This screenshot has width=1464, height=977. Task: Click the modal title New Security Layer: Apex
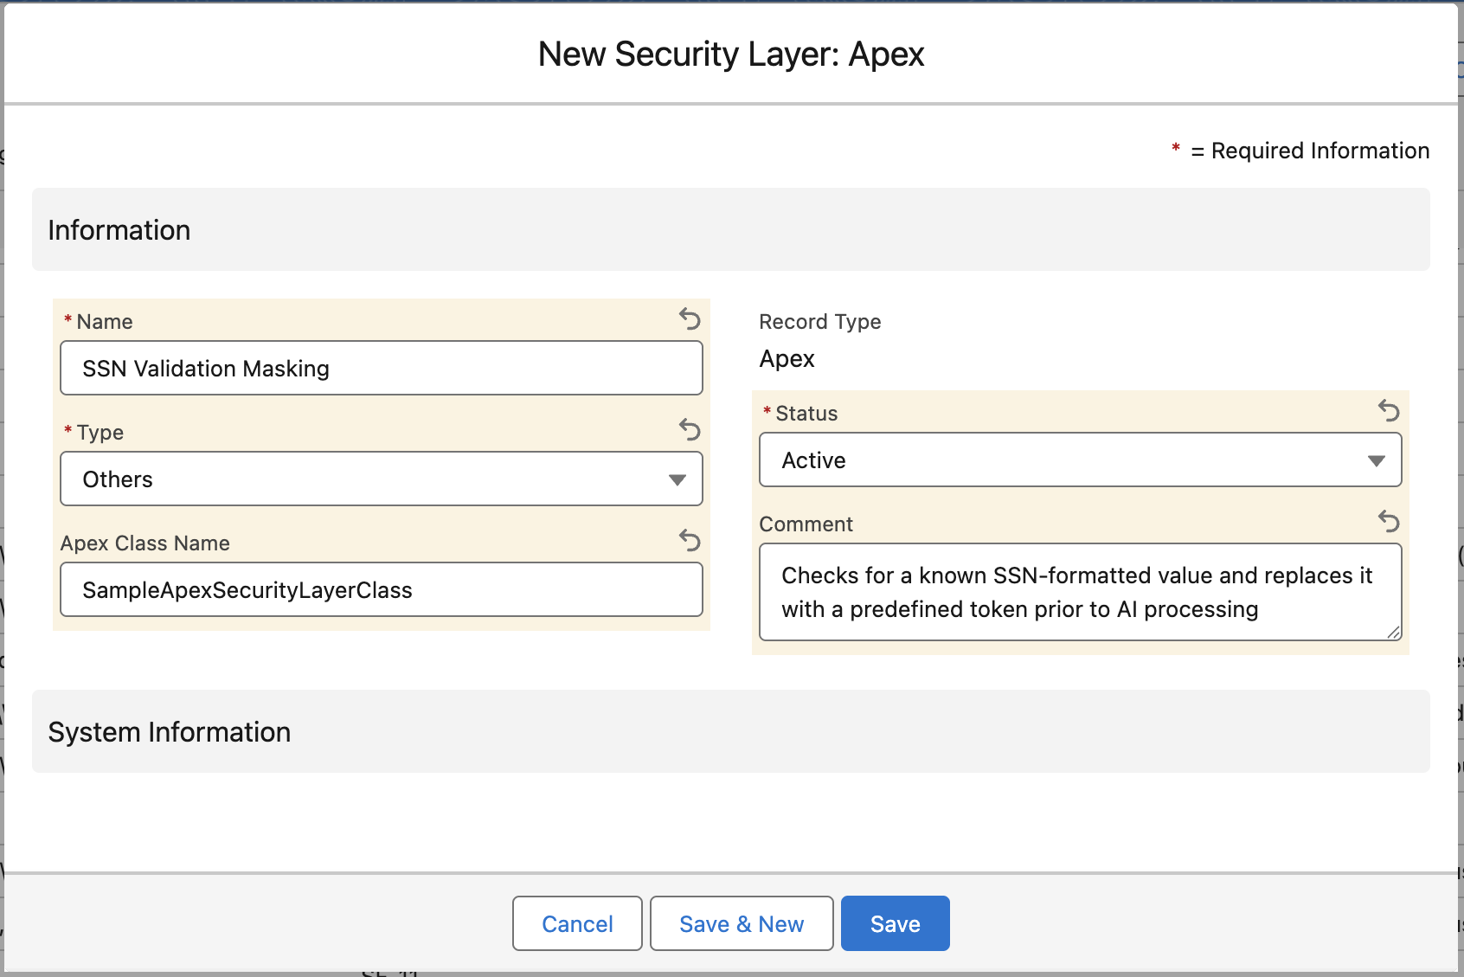pos(731,55)
